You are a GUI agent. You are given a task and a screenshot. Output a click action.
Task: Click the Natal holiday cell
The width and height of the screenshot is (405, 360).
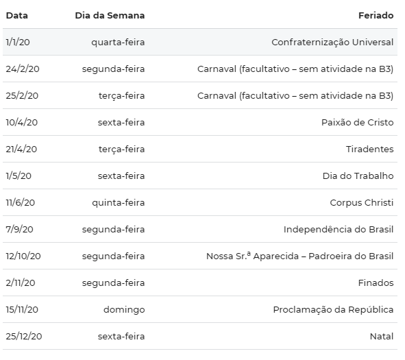coord(382,337)
